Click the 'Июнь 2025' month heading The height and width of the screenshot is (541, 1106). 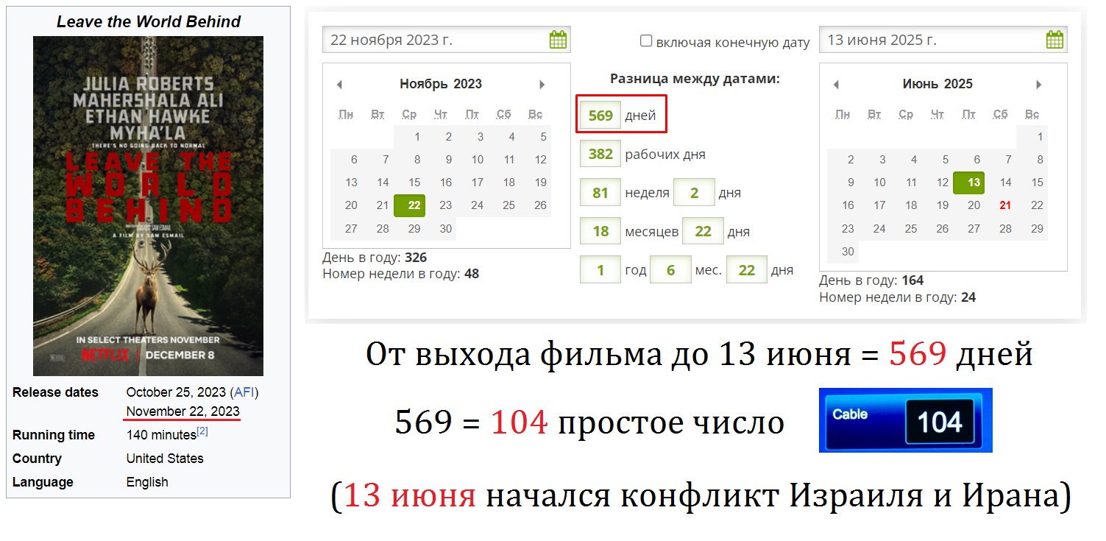click(937, 84)
